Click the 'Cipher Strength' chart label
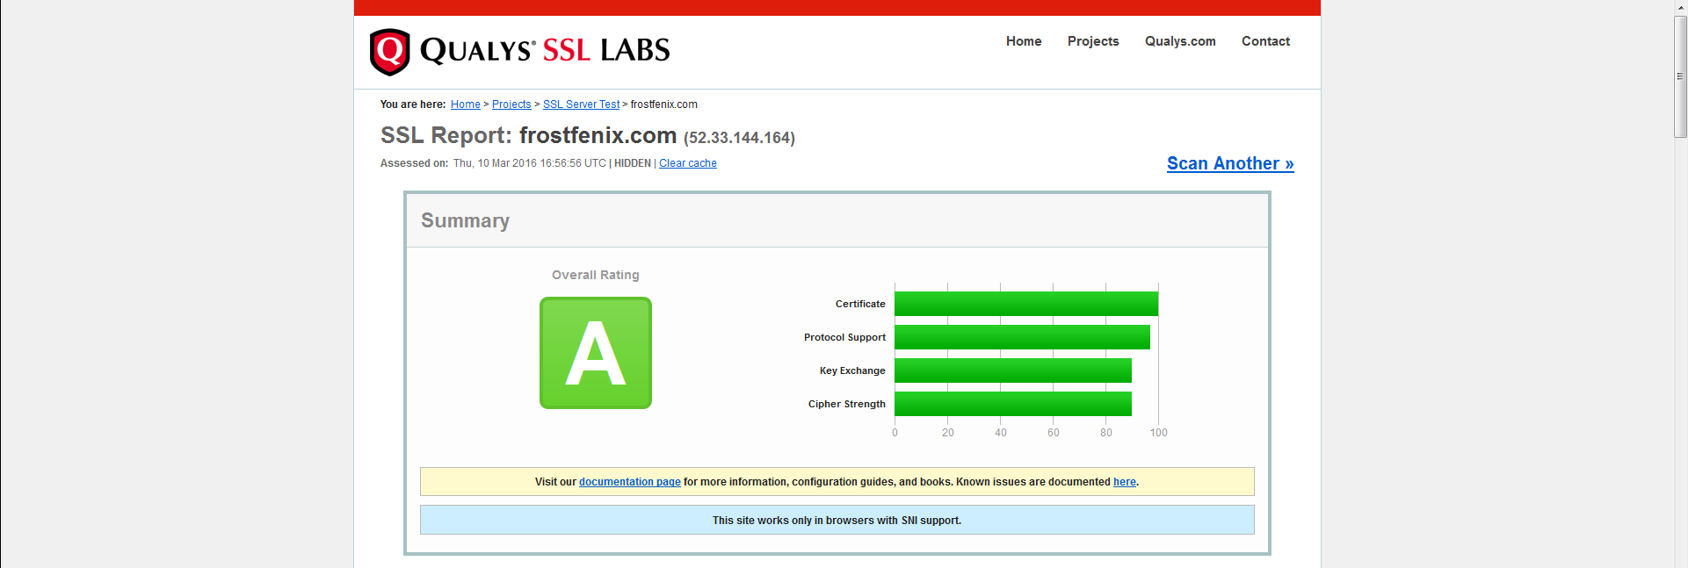The width and height of the screenshot is (1688, 568). (x=847, y=404)
